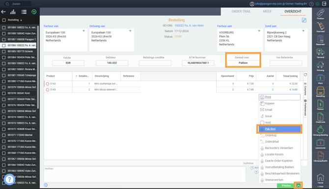
Task: Open the Verzend truck icon
Action: click(x=320, y=52)
